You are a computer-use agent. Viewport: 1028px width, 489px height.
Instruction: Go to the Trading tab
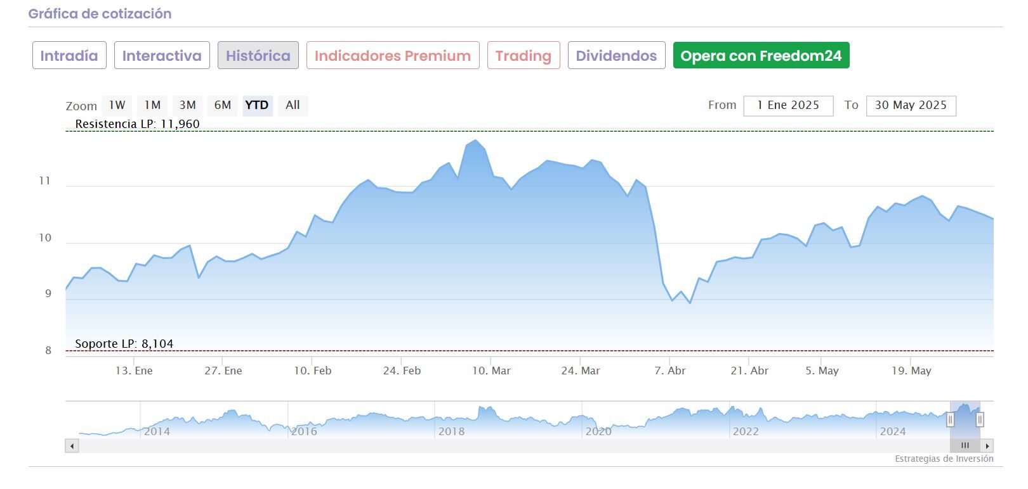524,56
